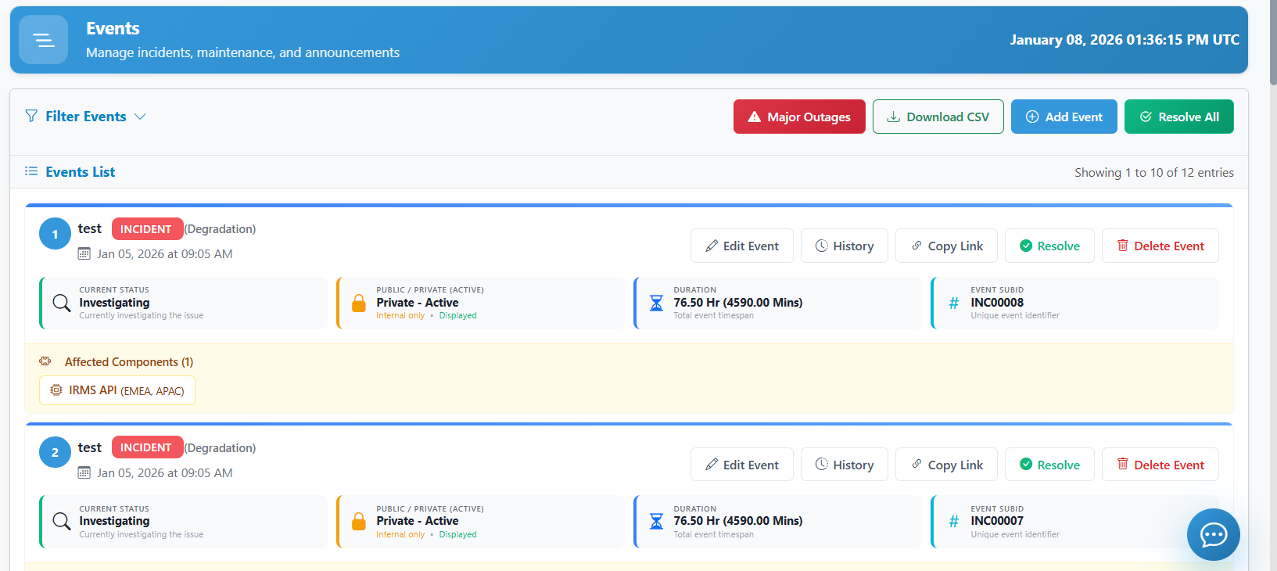This screenshot has width=1277, height=571.
Task: Click the magnifier icon in INC00008 status
Action: pyautogui.click(x=62, y=303)
